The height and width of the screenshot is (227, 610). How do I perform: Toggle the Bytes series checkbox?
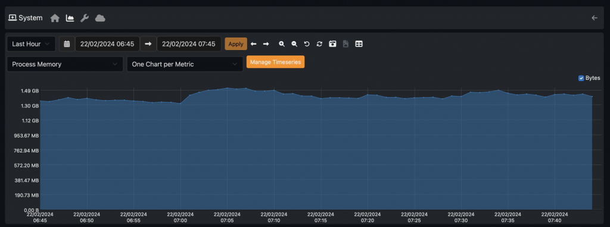581,78
